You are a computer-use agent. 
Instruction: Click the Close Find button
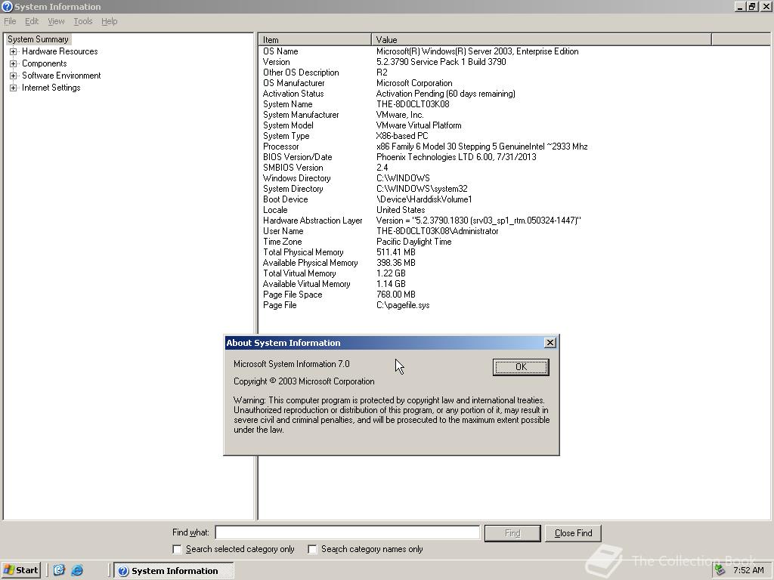click(x=573, y=533)
